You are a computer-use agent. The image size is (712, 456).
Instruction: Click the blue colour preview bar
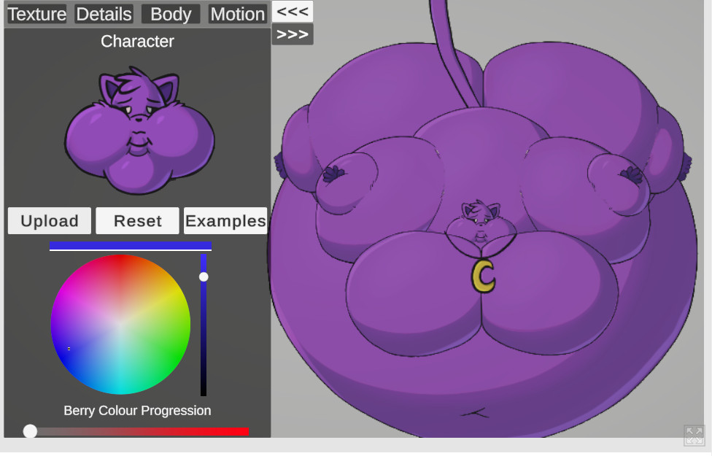tap(130, 246)
